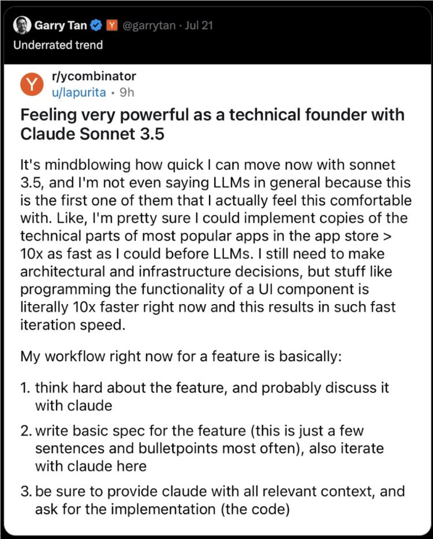Click the number 1 list marker
The image size is (433, 539).
(x=25, y=388)
